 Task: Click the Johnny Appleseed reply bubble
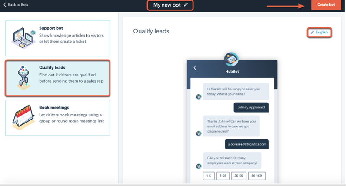pyautogui.click(x=251, y=107)
